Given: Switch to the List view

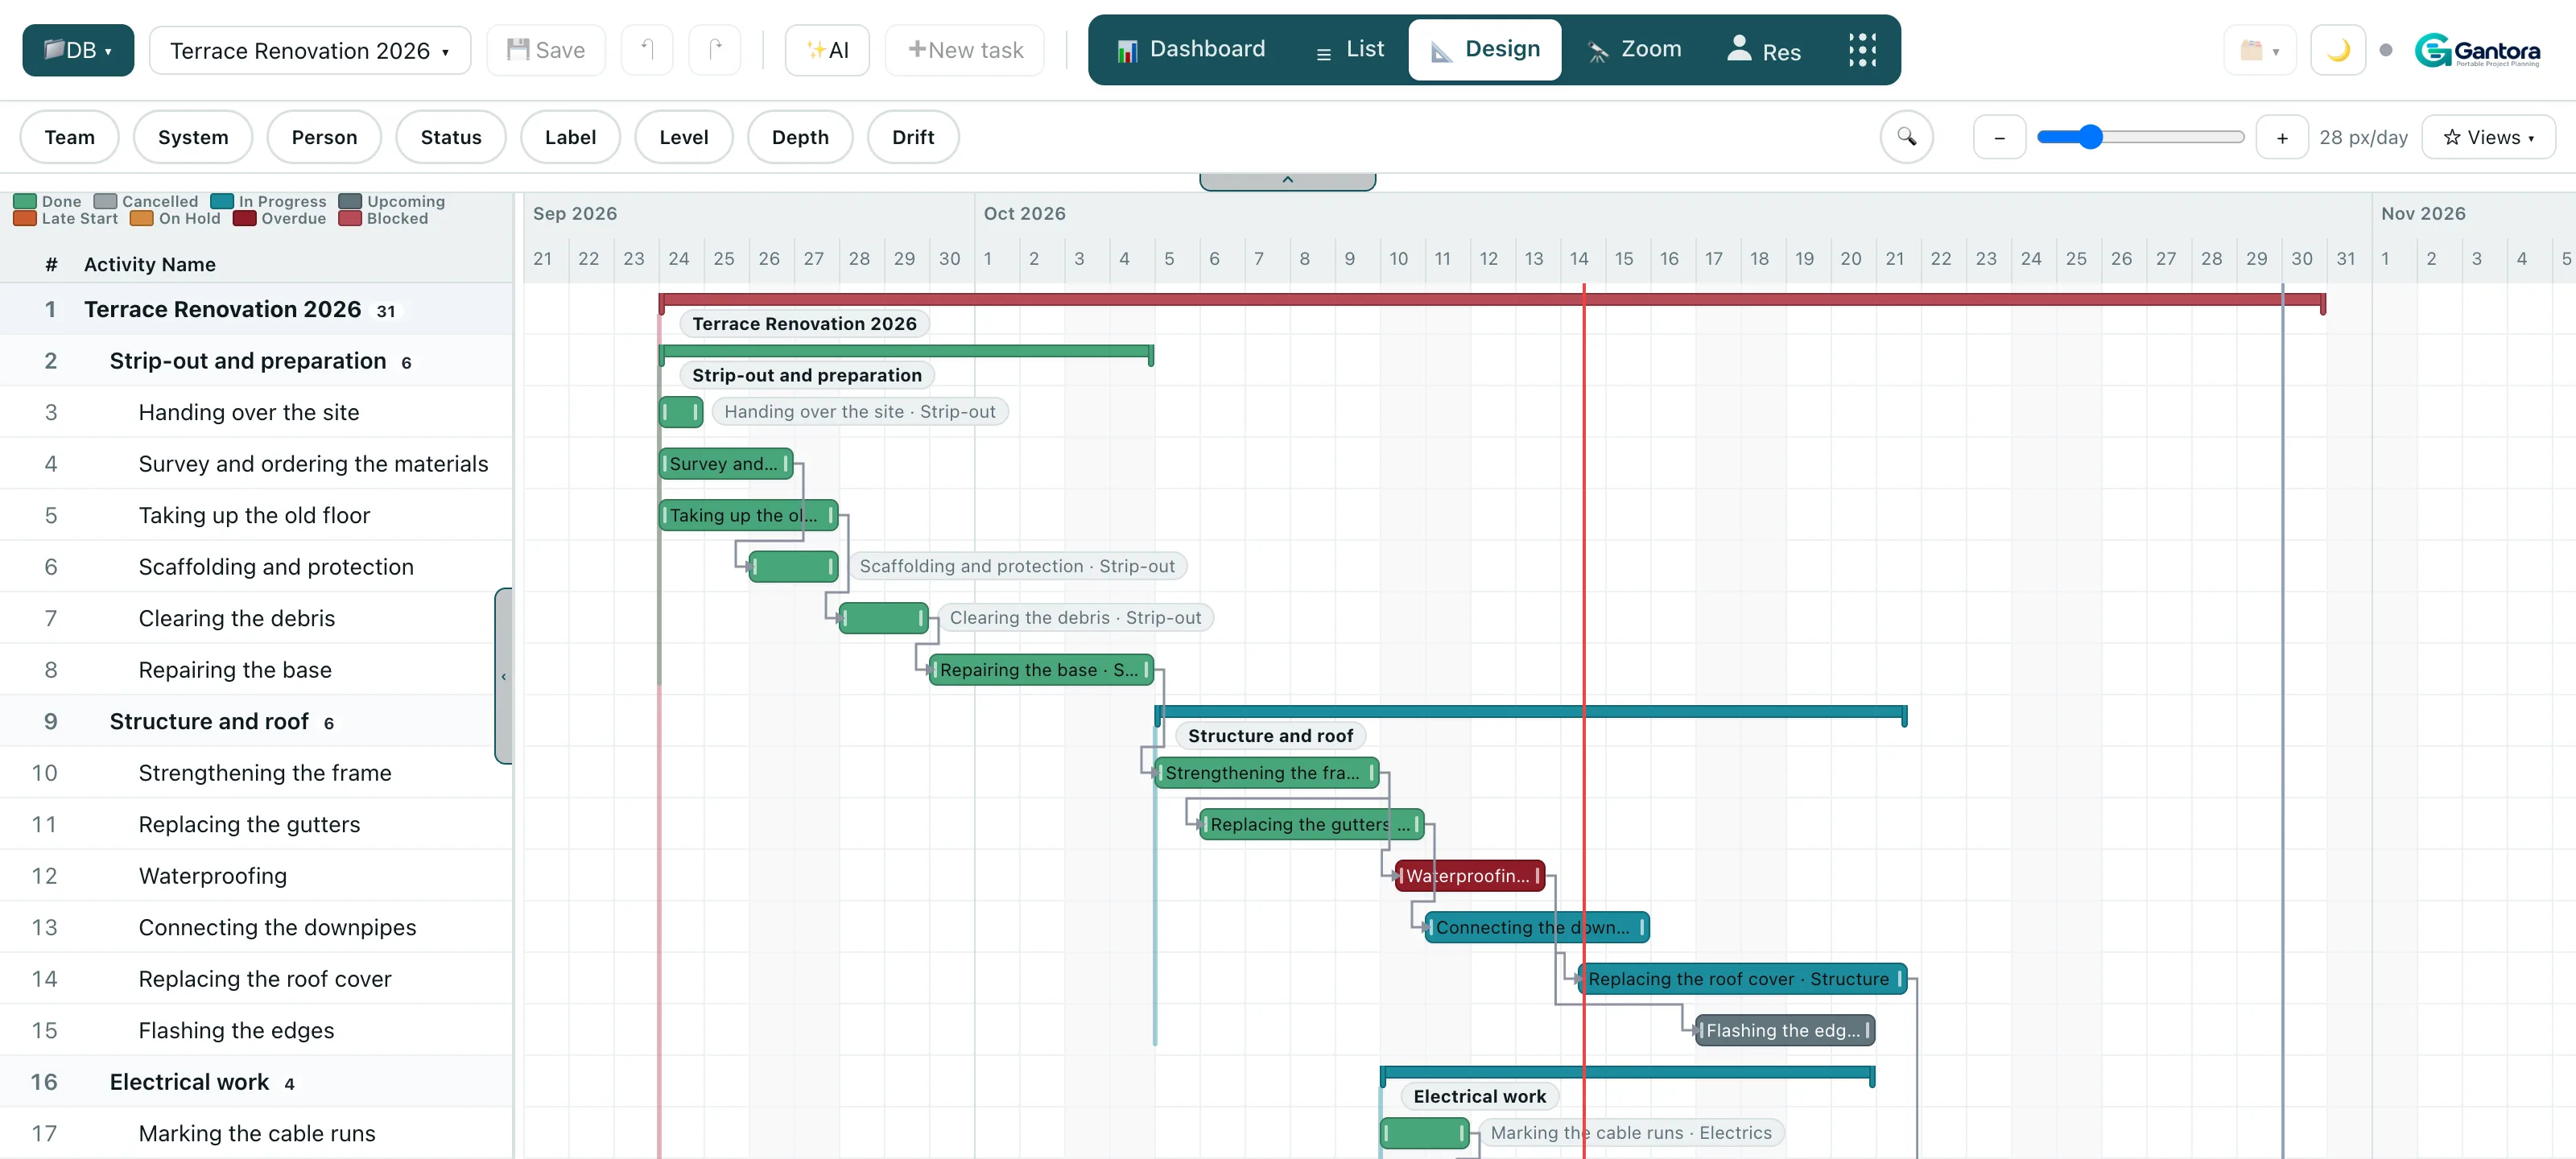Looking at the screenshot, I should click(x=1350, y=49).
